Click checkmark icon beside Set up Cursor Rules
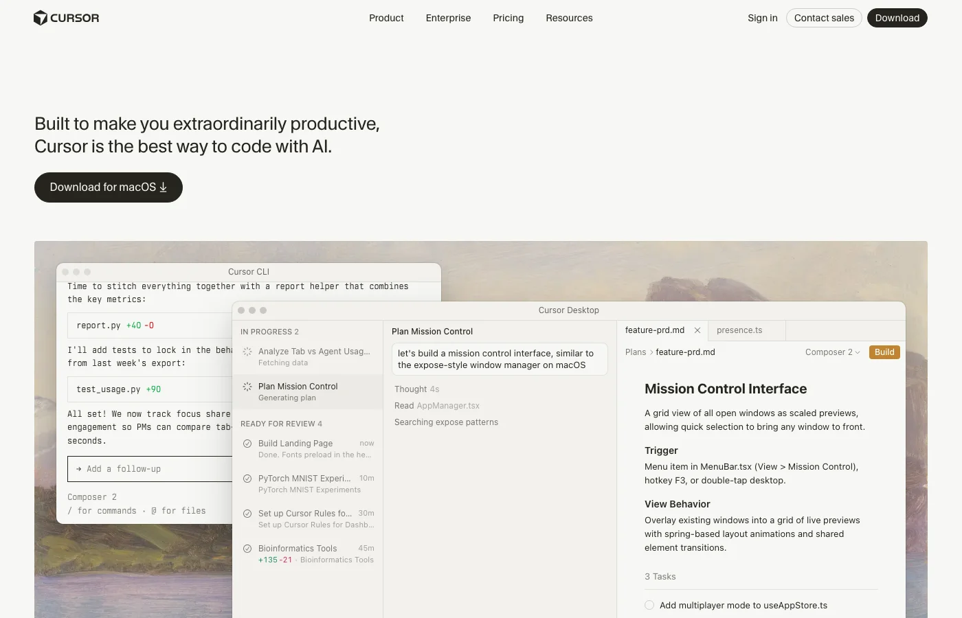The image size is (962, 618). [247, 514]
